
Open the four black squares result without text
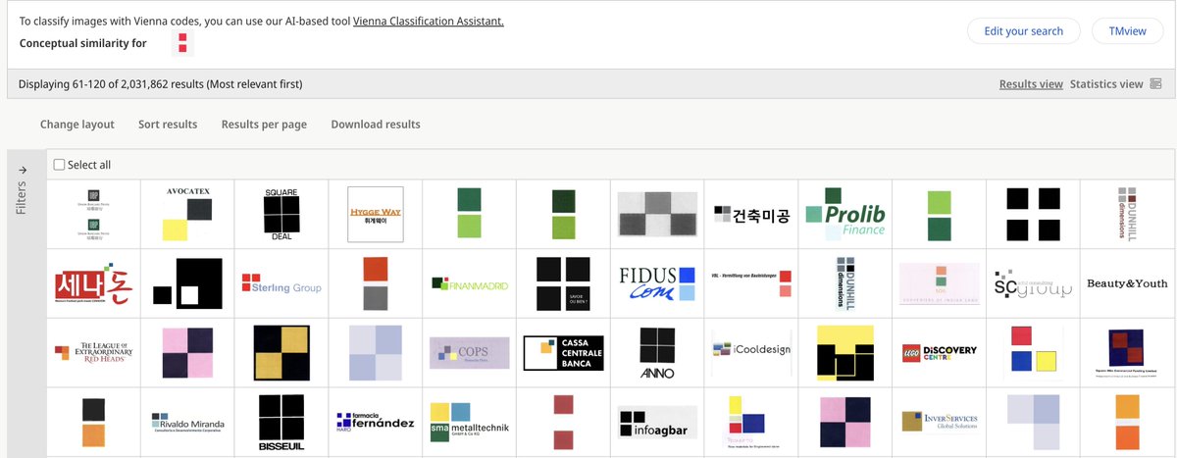point(1033,214)
